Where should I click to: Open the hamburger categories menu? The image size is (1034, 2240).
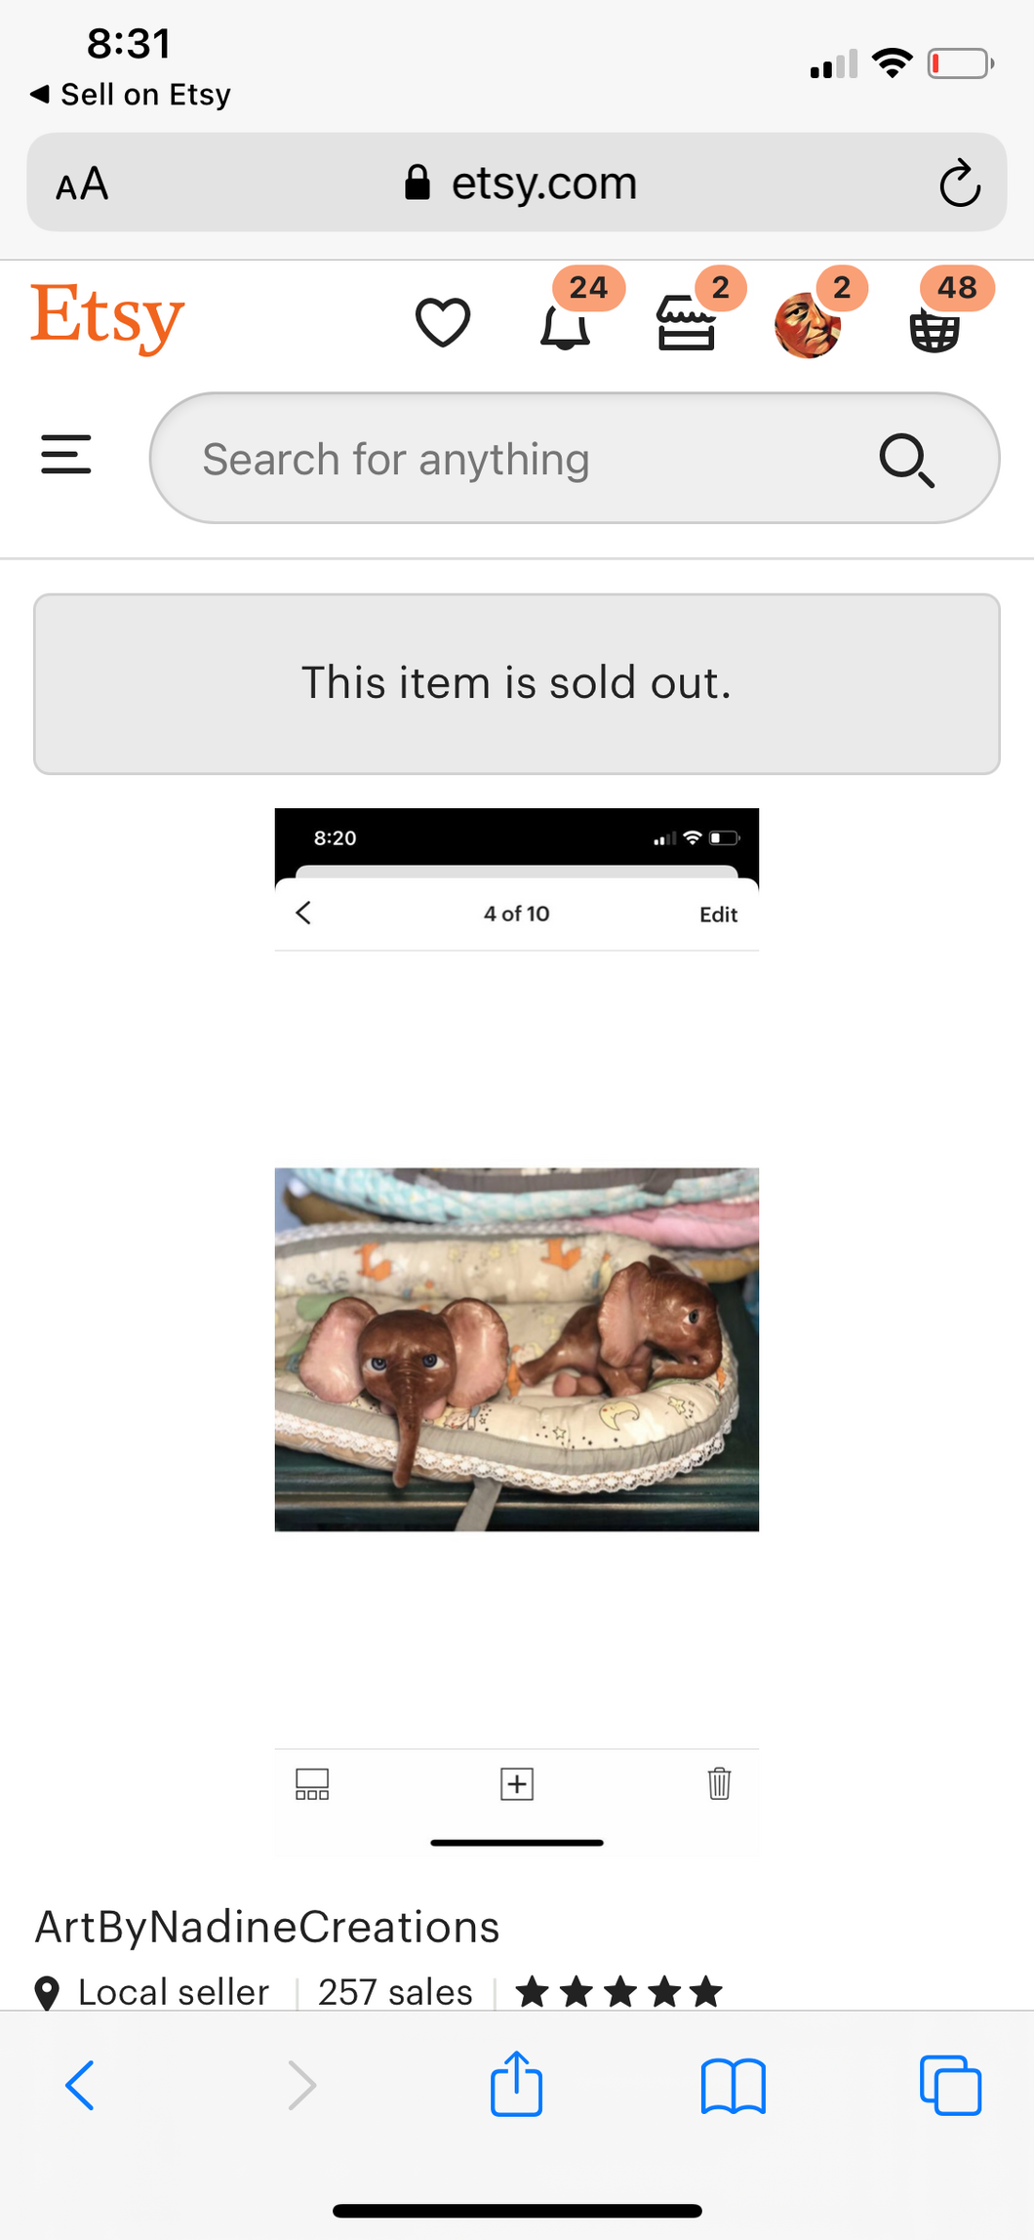click(66, 455)
